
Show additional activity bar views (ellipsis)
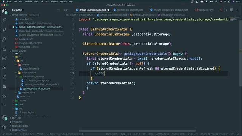pyautogui.click(x=4, y=105)
